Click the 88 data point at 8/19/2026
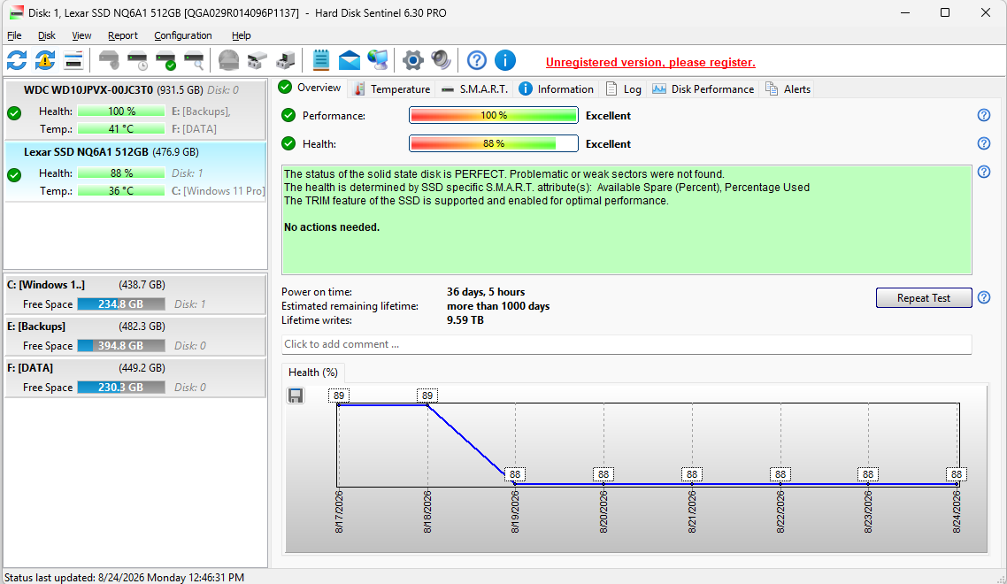Viewport: 1007px width, 584px height. pyautogui.click(x=515, y=475)
